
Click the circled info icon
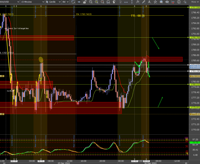(179, 2)
